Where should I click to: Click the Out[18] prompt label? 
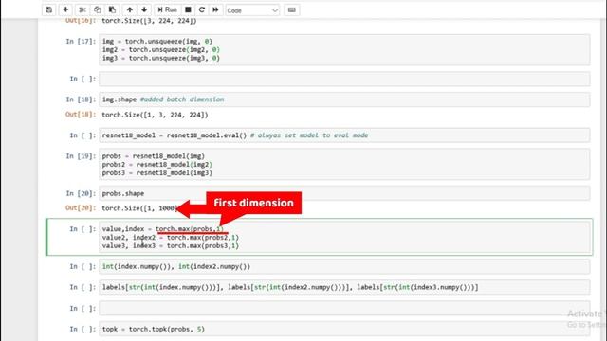(81, 115)
